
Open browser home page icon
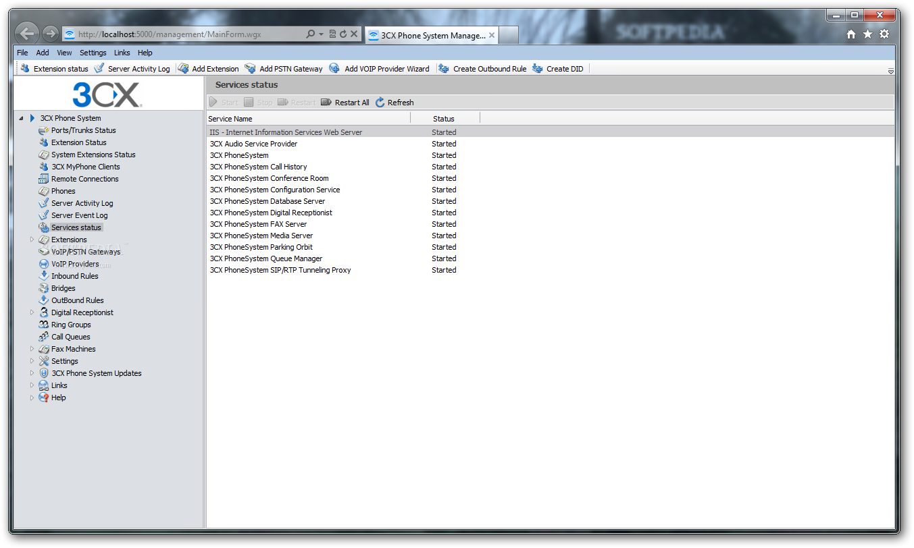coord(851,34)
